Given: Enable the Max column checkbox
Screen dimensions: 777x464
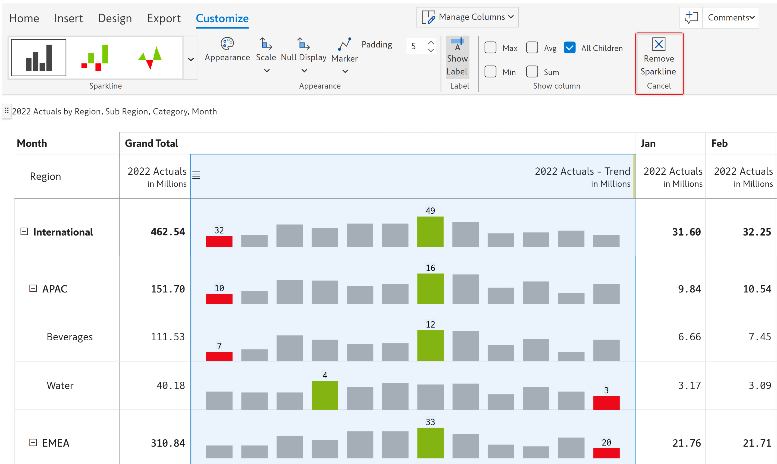Looking at the screenshot, I should 490,48.
